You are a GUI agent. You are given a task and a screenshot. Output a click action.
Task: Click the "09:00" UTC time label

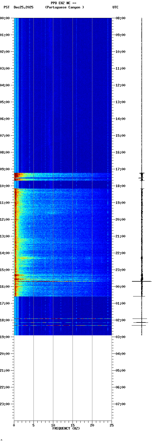coord(121,35)
